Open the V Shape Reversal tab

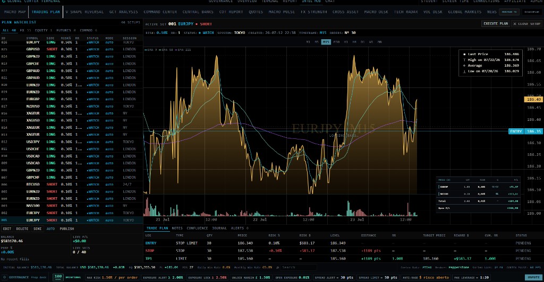(84, 12)
